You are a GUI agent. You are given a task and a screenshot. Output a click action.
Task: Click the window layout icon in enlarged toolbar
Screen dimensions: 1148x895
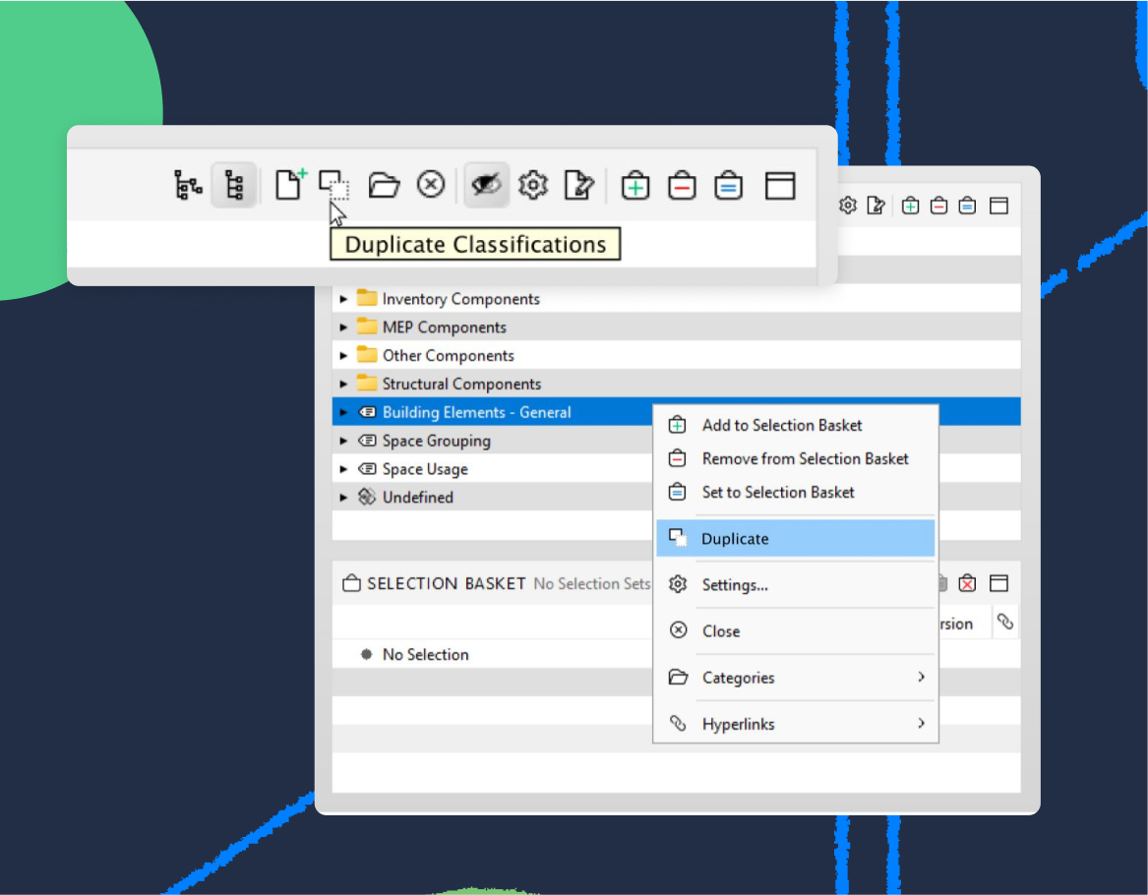780,186
